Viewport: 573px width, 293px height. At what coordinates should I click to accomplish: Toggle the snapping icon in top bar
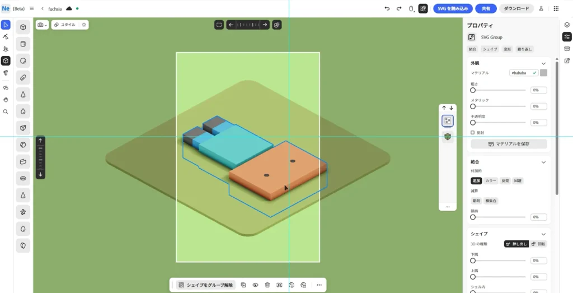tap(423, 8)
